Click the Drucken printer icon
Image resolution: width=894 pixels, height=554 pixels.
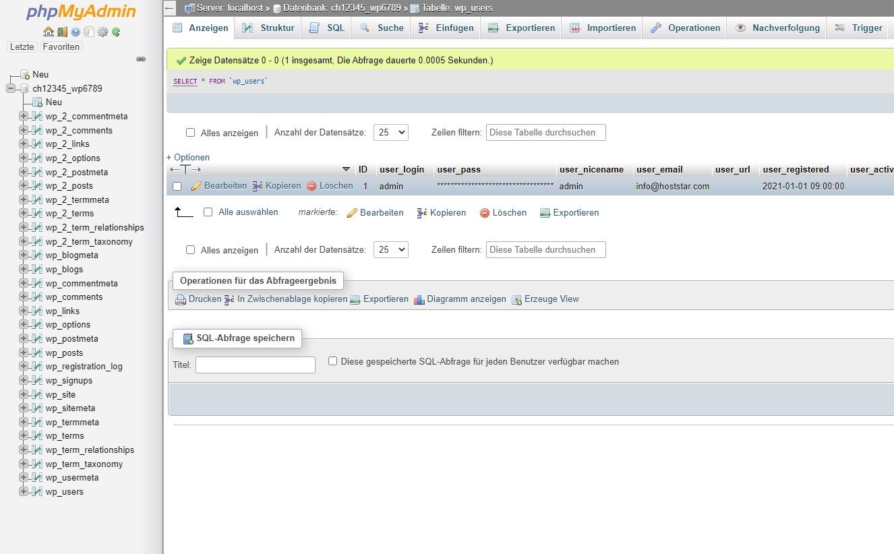[x=181, y=300]
